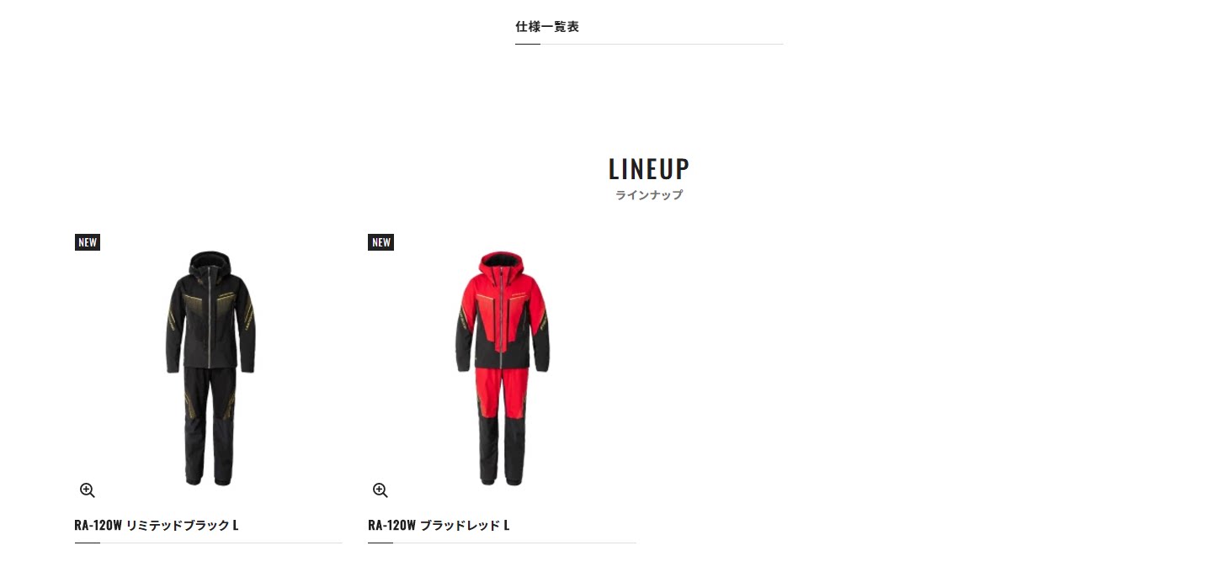1224x572 pixels.
Task: Click the red and black jacket
Action: click(x=503, y=311)
